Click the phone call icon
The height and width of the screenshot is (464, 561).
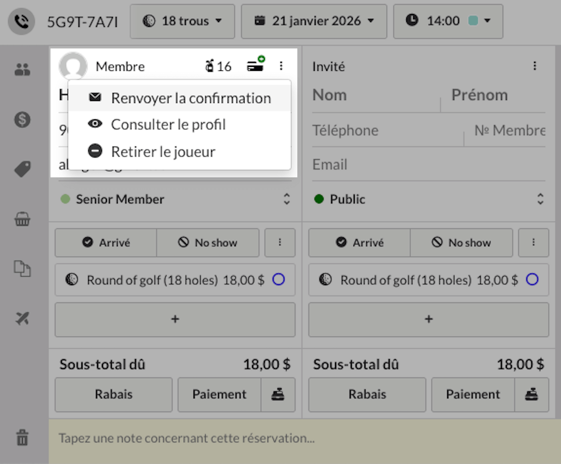click(21, 21)
